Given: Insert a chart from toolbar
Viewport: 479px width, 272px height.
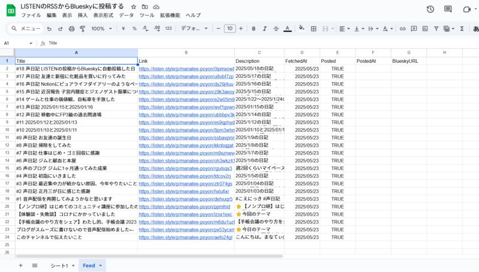Looking at the screenshot, I should coord(425,29).
